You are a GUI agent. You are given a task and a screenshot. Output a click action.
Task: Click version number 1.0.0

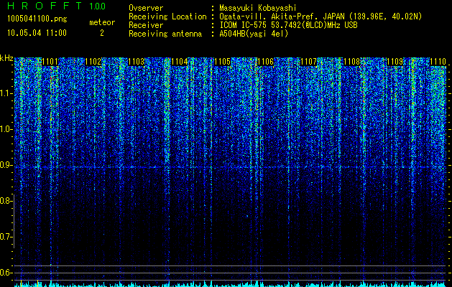(97, 6)
